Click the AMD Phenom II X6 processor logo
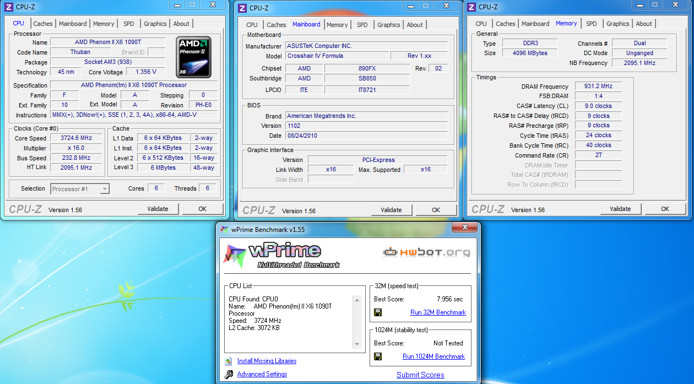This screenshot has width=694, height=384. coord(193,57)
